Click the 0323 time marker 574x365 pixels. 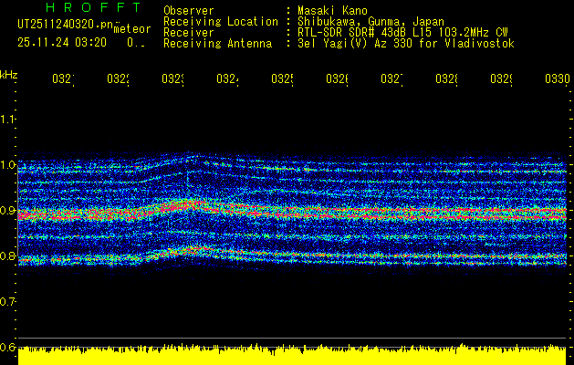(x=173, y=79)
